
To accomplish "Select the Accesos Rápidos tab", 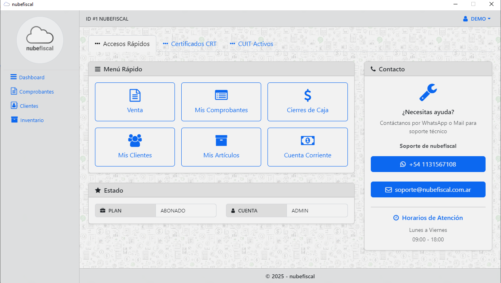I will pos(122,44).
